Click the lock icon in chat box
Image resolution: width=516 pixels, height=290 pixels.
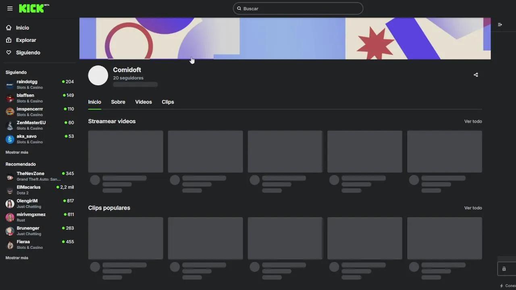pos(504,269)
